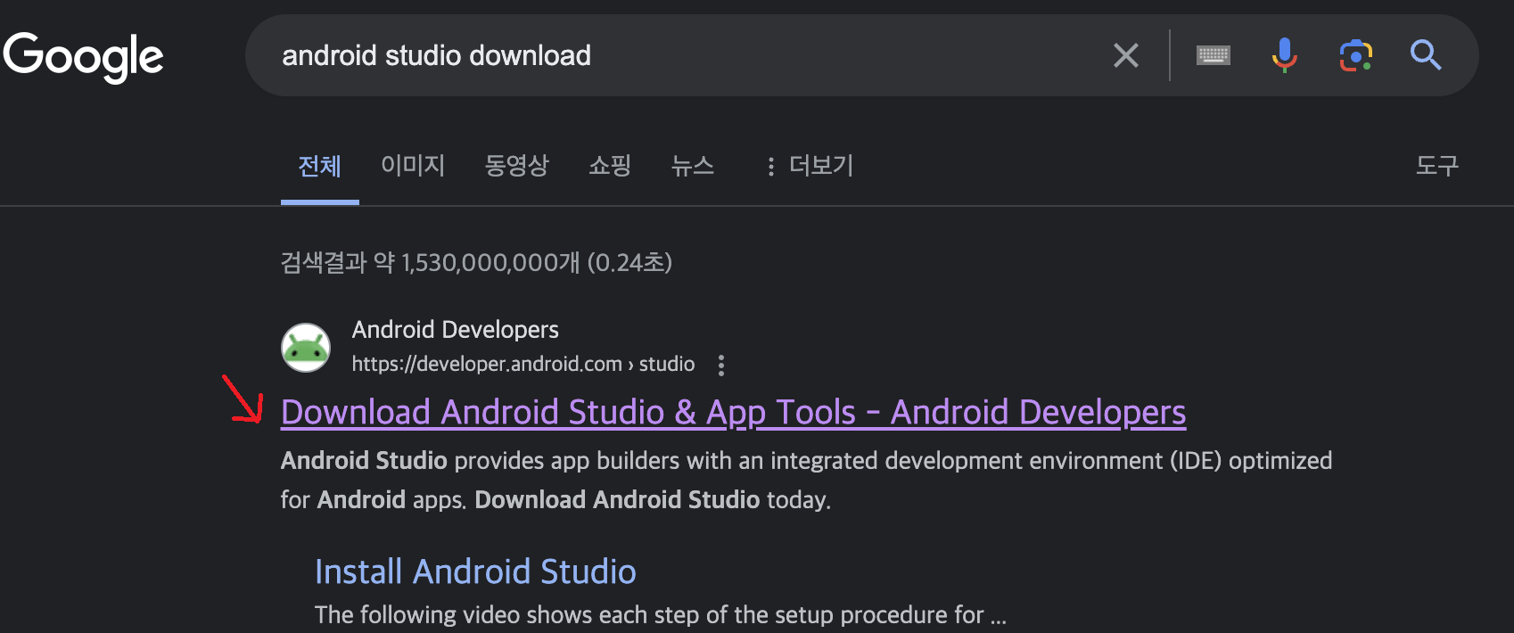
Task: Start voice search with the microphone icon
Action: [x=1284, y=55]
